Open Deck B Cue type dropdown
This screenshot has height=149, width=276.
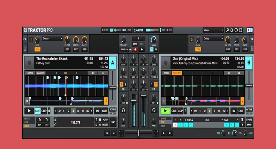click(231, 120)
